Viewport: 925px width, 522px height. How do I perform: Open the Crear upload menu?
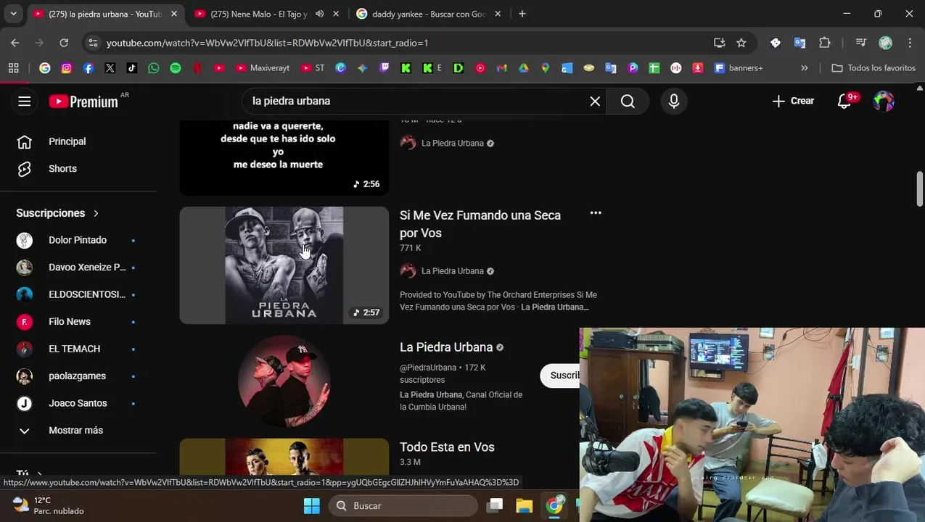(793, 101)
